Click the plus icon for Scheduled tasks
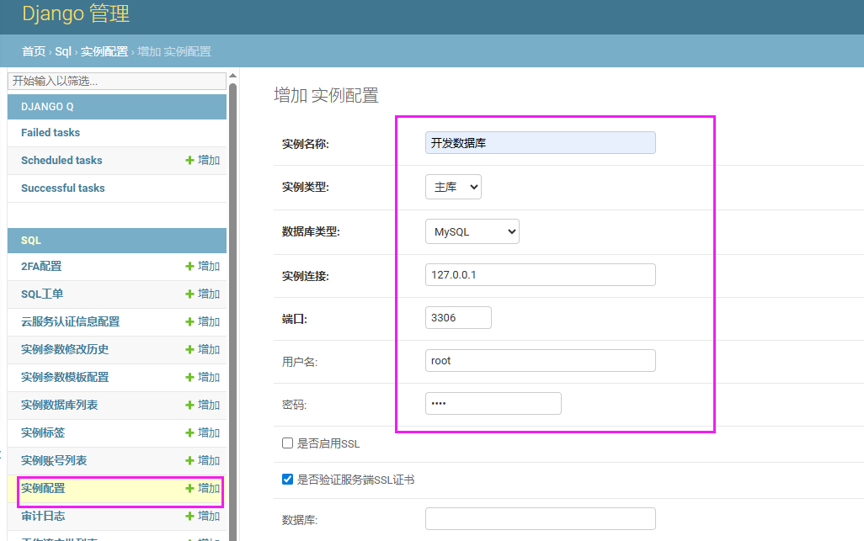Image resolution: width=864 pixels, height=541 pixels. click(x=189, y=160)
